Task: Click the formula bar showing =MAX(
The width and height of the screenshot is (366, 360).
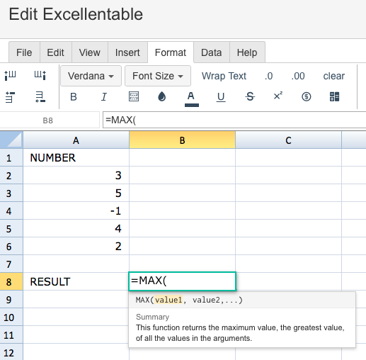Action: [x=234, y=120]
